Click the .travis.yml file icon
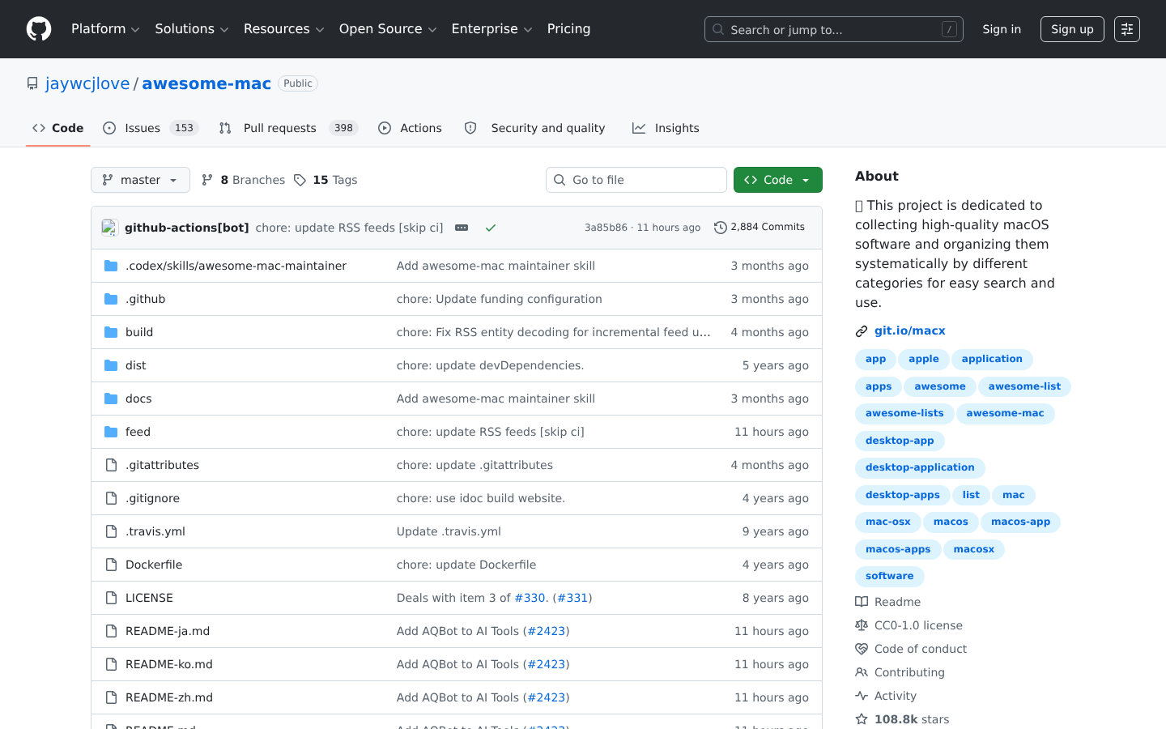The image size is (1166, 729). 111,531
